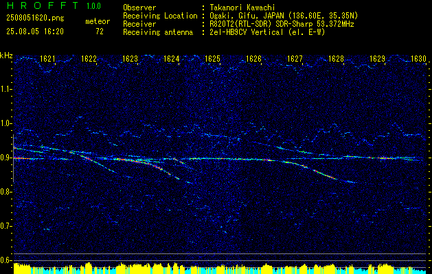The width and height of the screenshot is (432, 274).
Task: Click the meteor label
Action: tap(98, 21)
